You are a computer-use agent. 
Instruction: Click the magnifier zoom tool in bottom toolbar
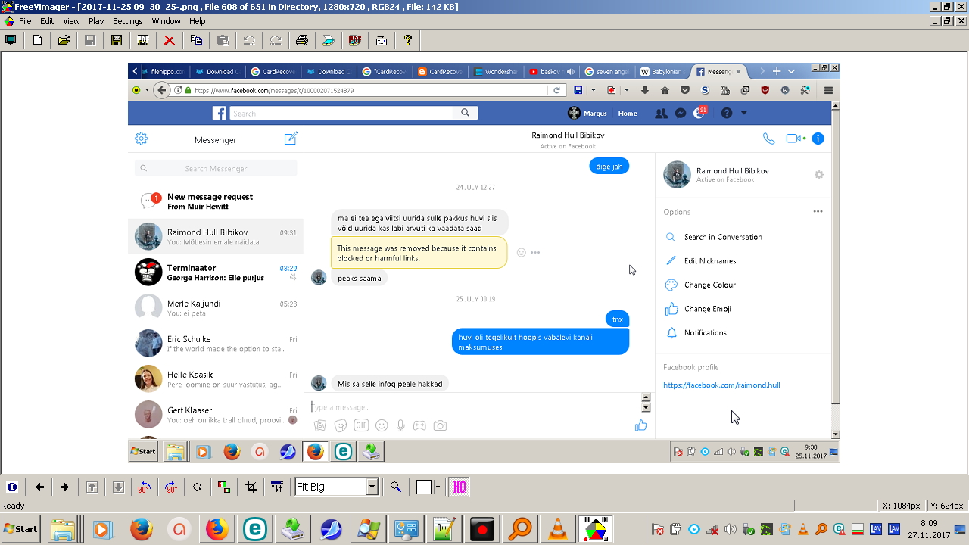pos(395,487)
